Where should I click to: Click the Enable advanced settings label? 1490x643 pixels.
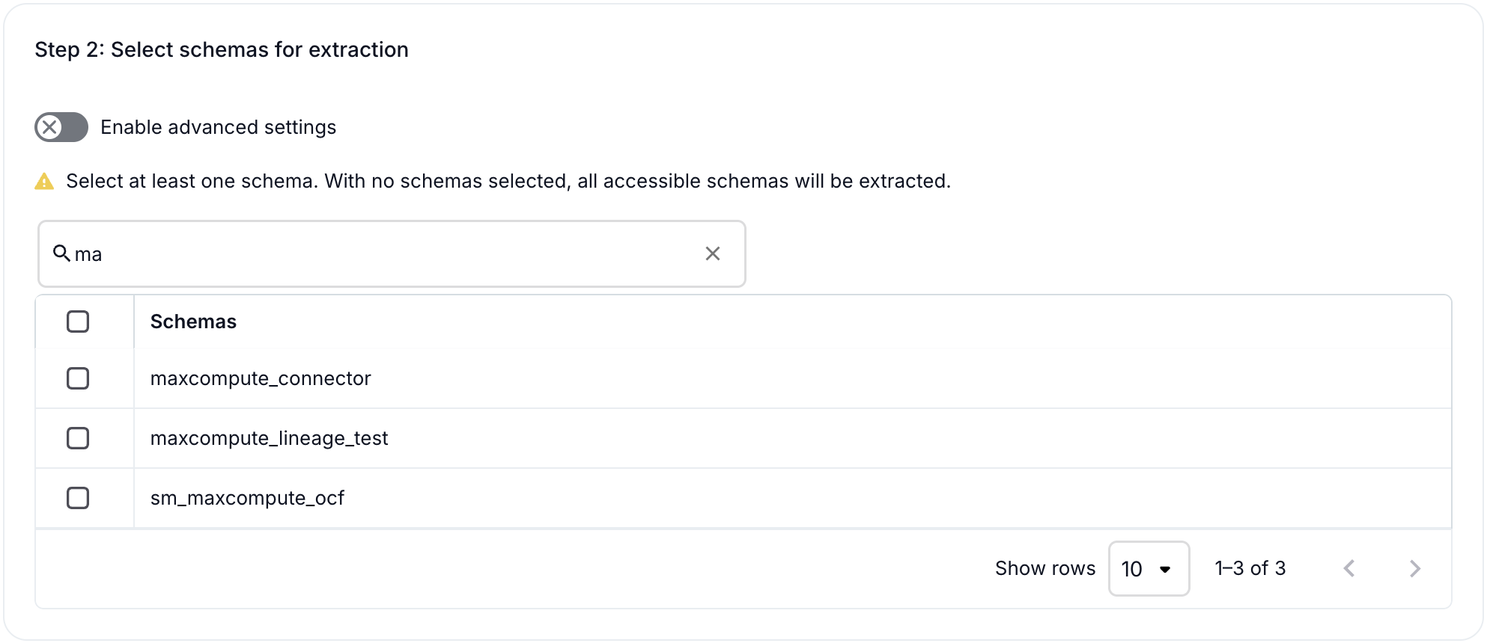click(218, 127)
